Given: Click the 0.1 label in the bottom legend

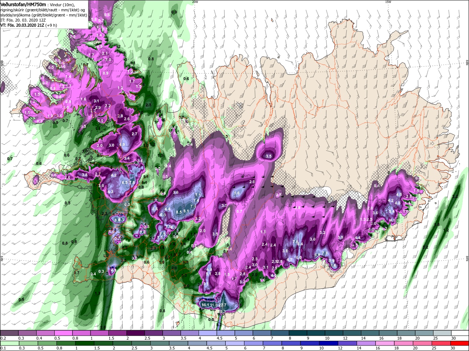Looking at the screenshot, I should pyautogui.click(x=3, y=348).
